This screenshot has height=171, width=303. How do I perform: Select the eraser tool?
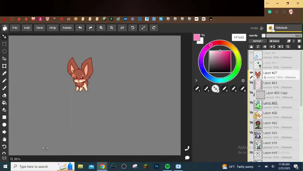pyautogui.click(x=4, y=95)
